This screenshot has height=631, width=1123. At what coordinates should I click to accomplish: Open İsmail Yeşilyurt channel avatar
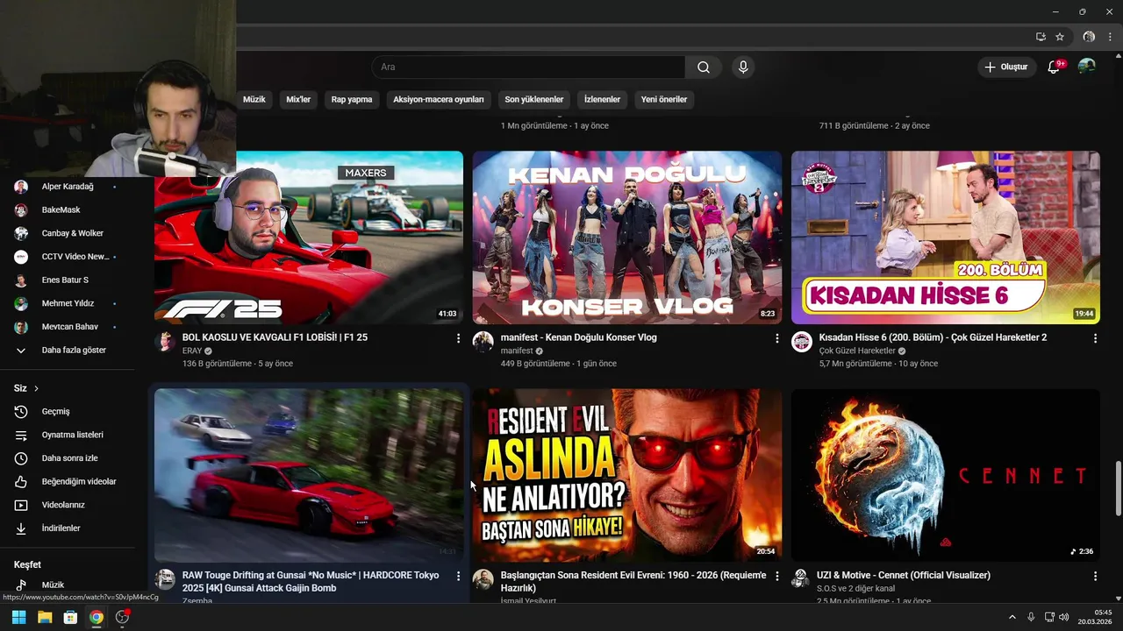coord(483,579)
